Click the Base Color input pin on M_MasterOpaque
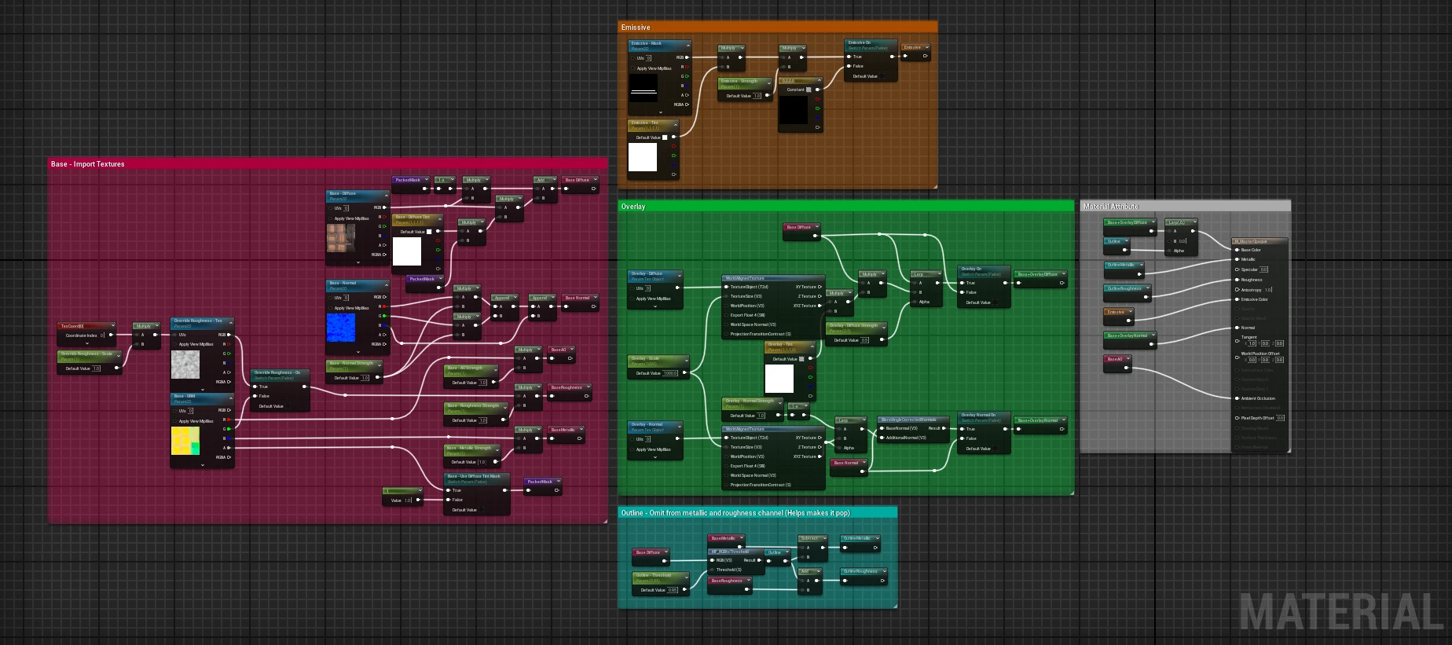This screenshot has width=1452, height=645. [x=1237, y=250]
